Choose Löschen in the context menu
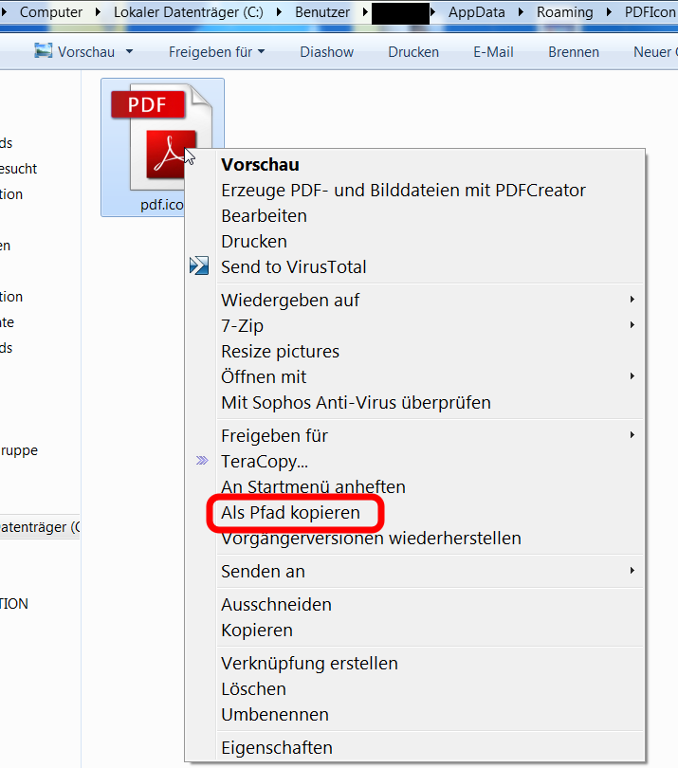This screenshot has width=678, height=768. 253,688
